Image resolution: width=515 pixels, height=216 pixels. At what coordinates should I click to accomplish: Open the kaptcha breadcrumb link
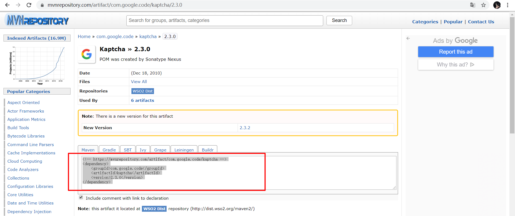(x=148, y=36)
